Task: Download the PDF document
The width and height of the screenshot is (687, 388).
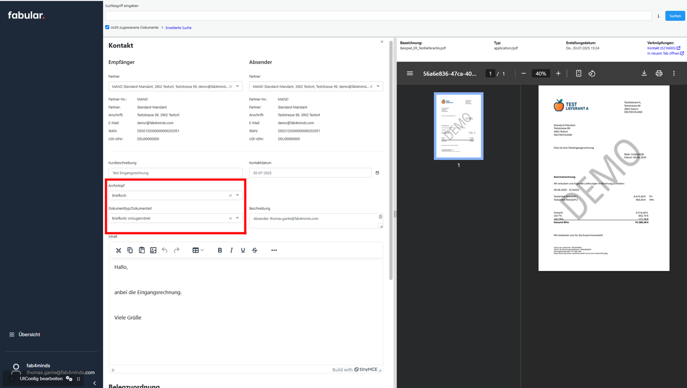Action: coord(644,74)
